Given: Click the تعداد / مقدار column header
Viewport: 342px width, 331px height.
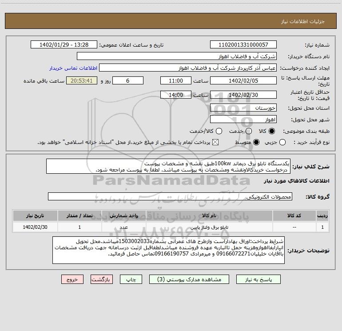Looking at the screenshot, I should tap(80, 216).
